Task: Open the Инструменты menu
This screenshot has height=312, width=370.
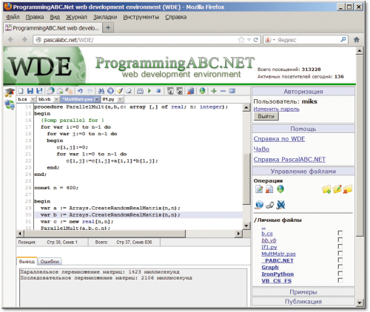Action: coord(141,17)
